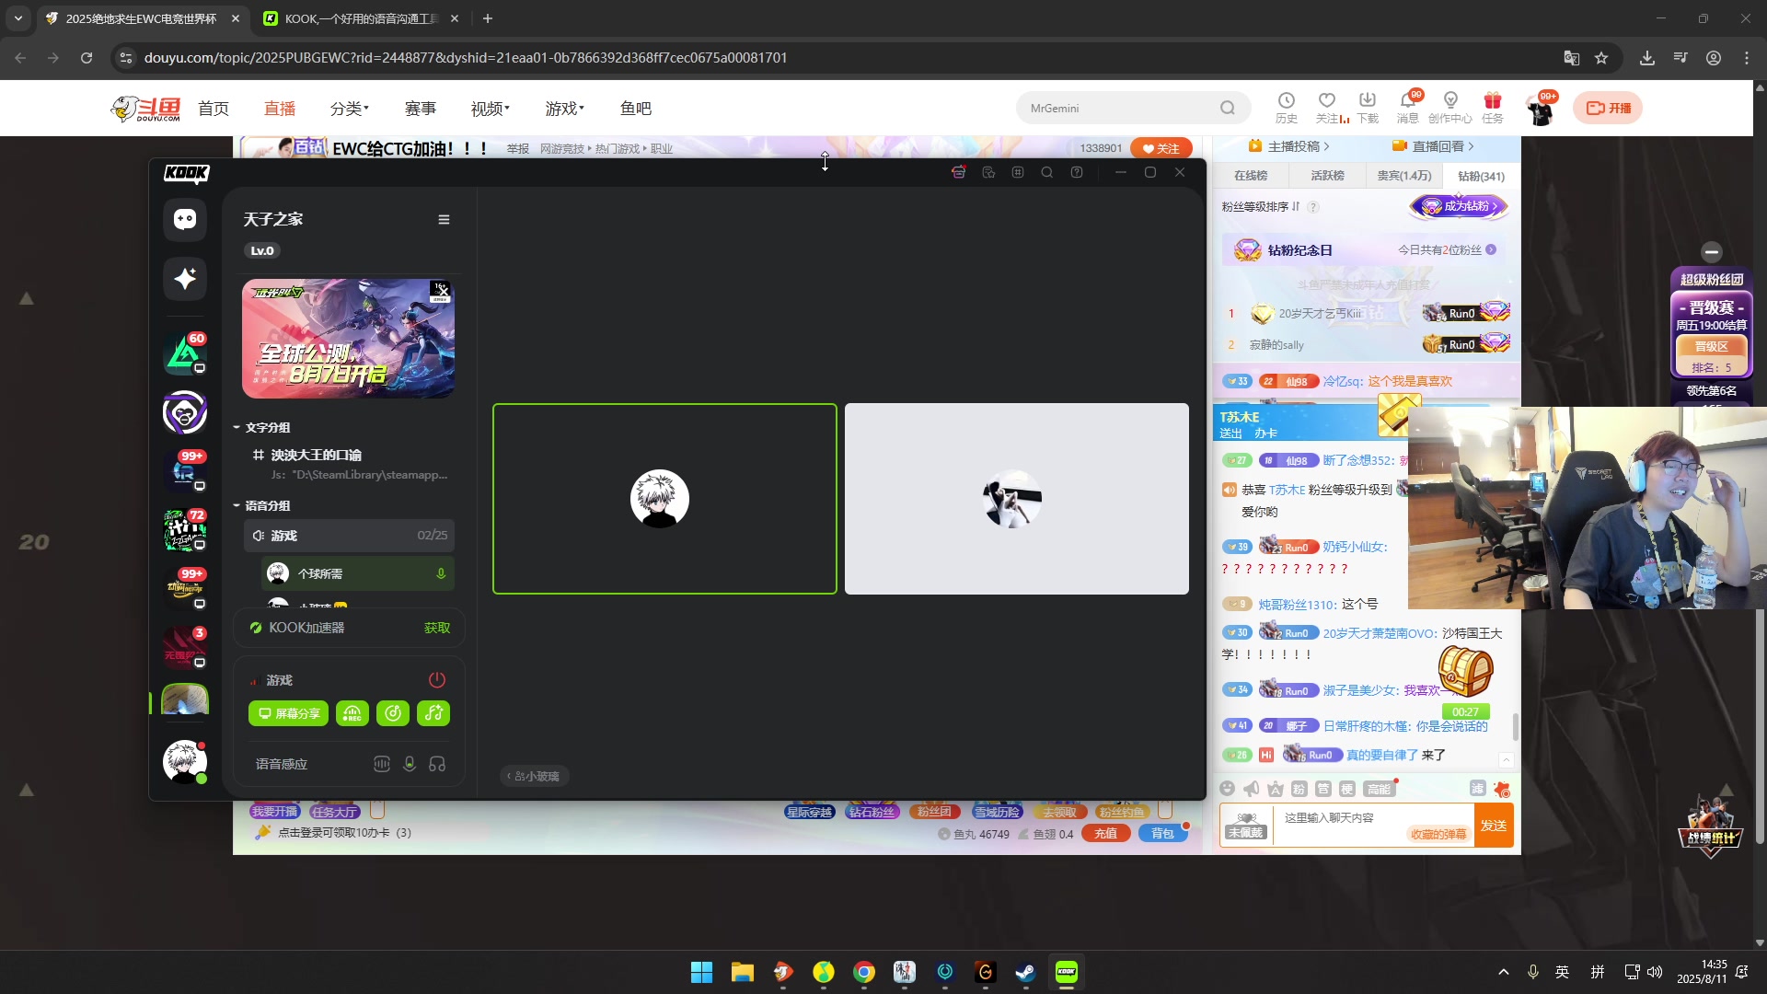
Task: Open Douyu 下载 download icon
Action: point(1368,108)
